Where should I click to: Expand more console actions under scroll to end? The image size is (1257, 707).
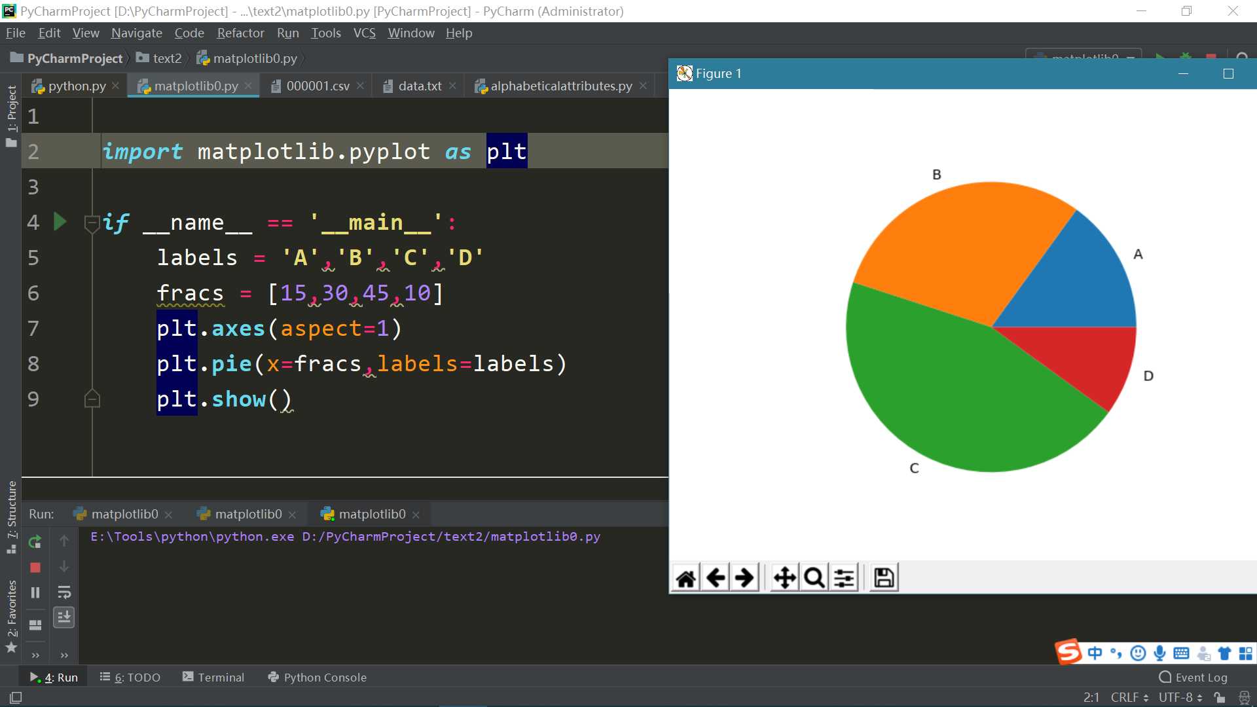[x=64, y=655]
